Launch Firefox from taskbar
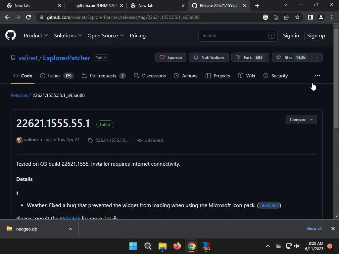Screen dimensions: 339x254 177,246
